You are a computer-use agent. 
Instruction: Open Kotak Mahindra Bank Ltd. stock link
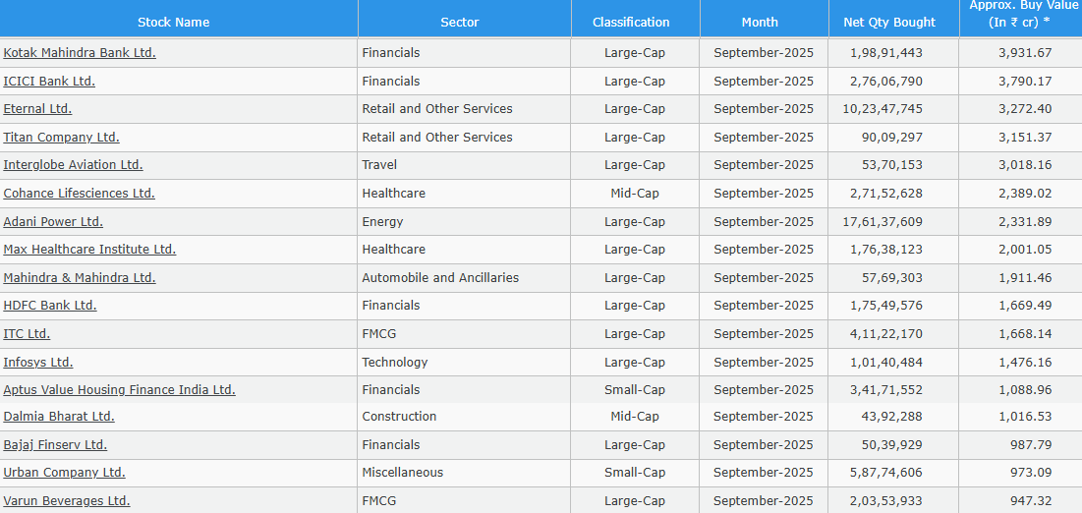click(x=80, y=53)
